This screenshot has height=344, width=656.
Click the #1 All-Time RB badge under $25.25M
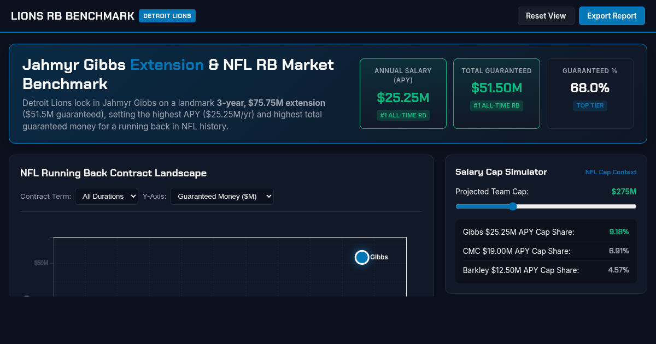coord(403,115)
